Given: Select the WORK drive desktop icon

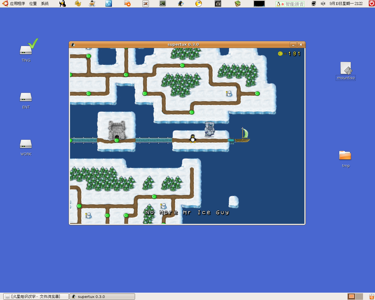Looking at the screenshot, I should (26, 147).
